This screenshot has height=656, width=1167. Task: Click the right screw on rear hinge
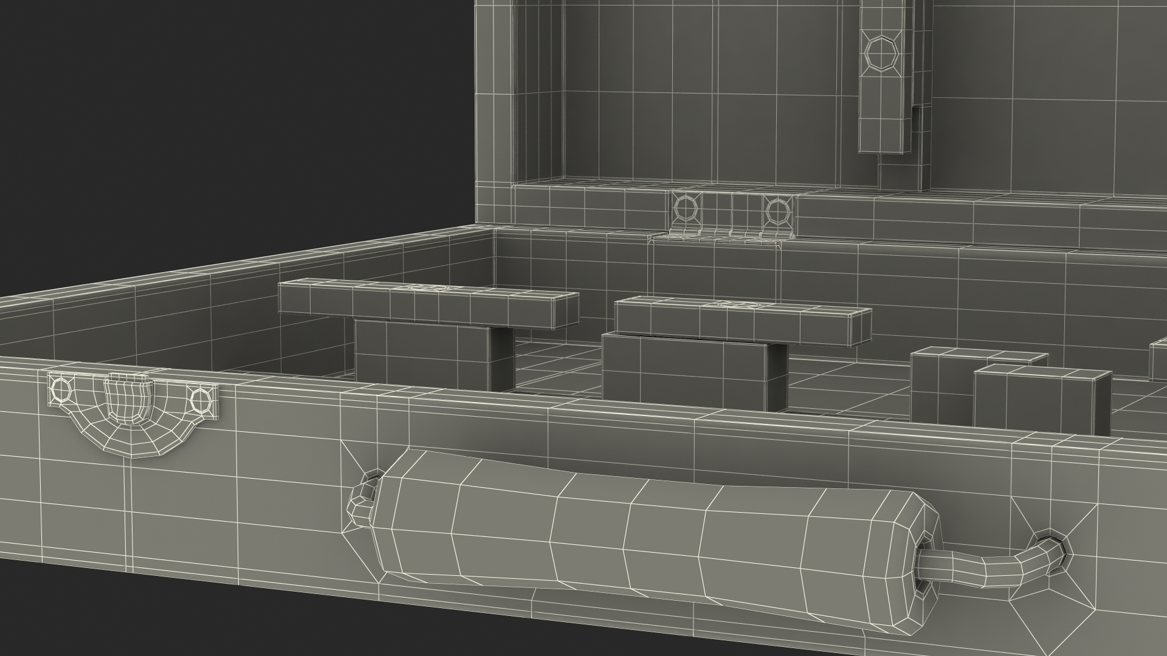[x=777, y=211]
